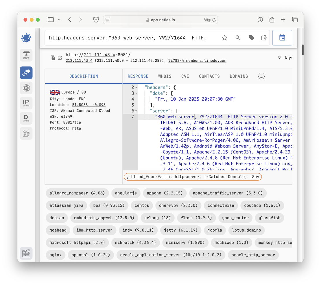This screenshot has height=285, width=321.
Task: Open the IP whois tool
Action: pyautogui.click(x=26, y=103)
